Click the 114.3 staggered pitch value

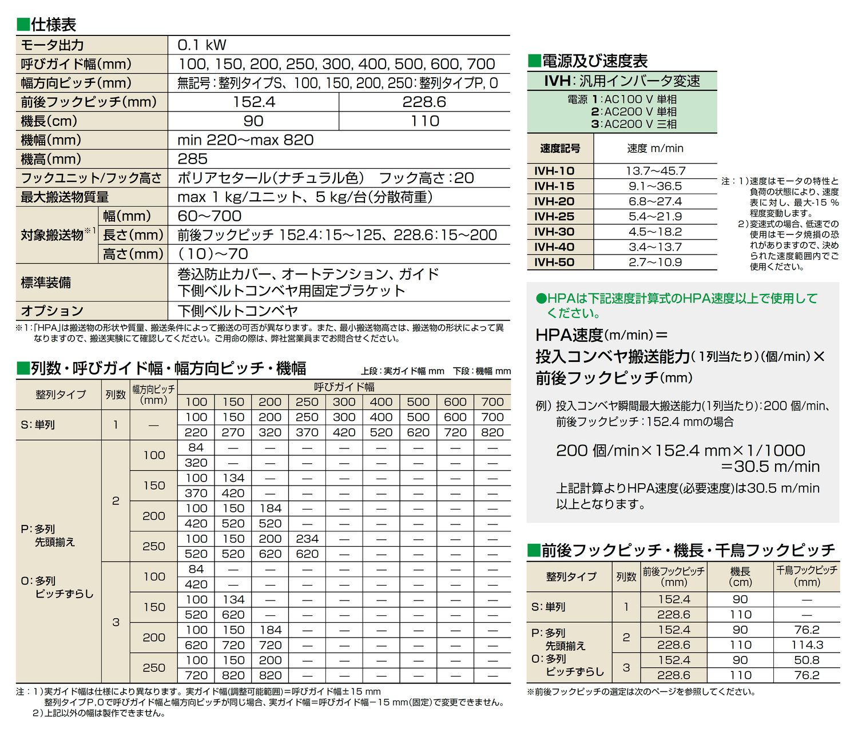(807, 645)
